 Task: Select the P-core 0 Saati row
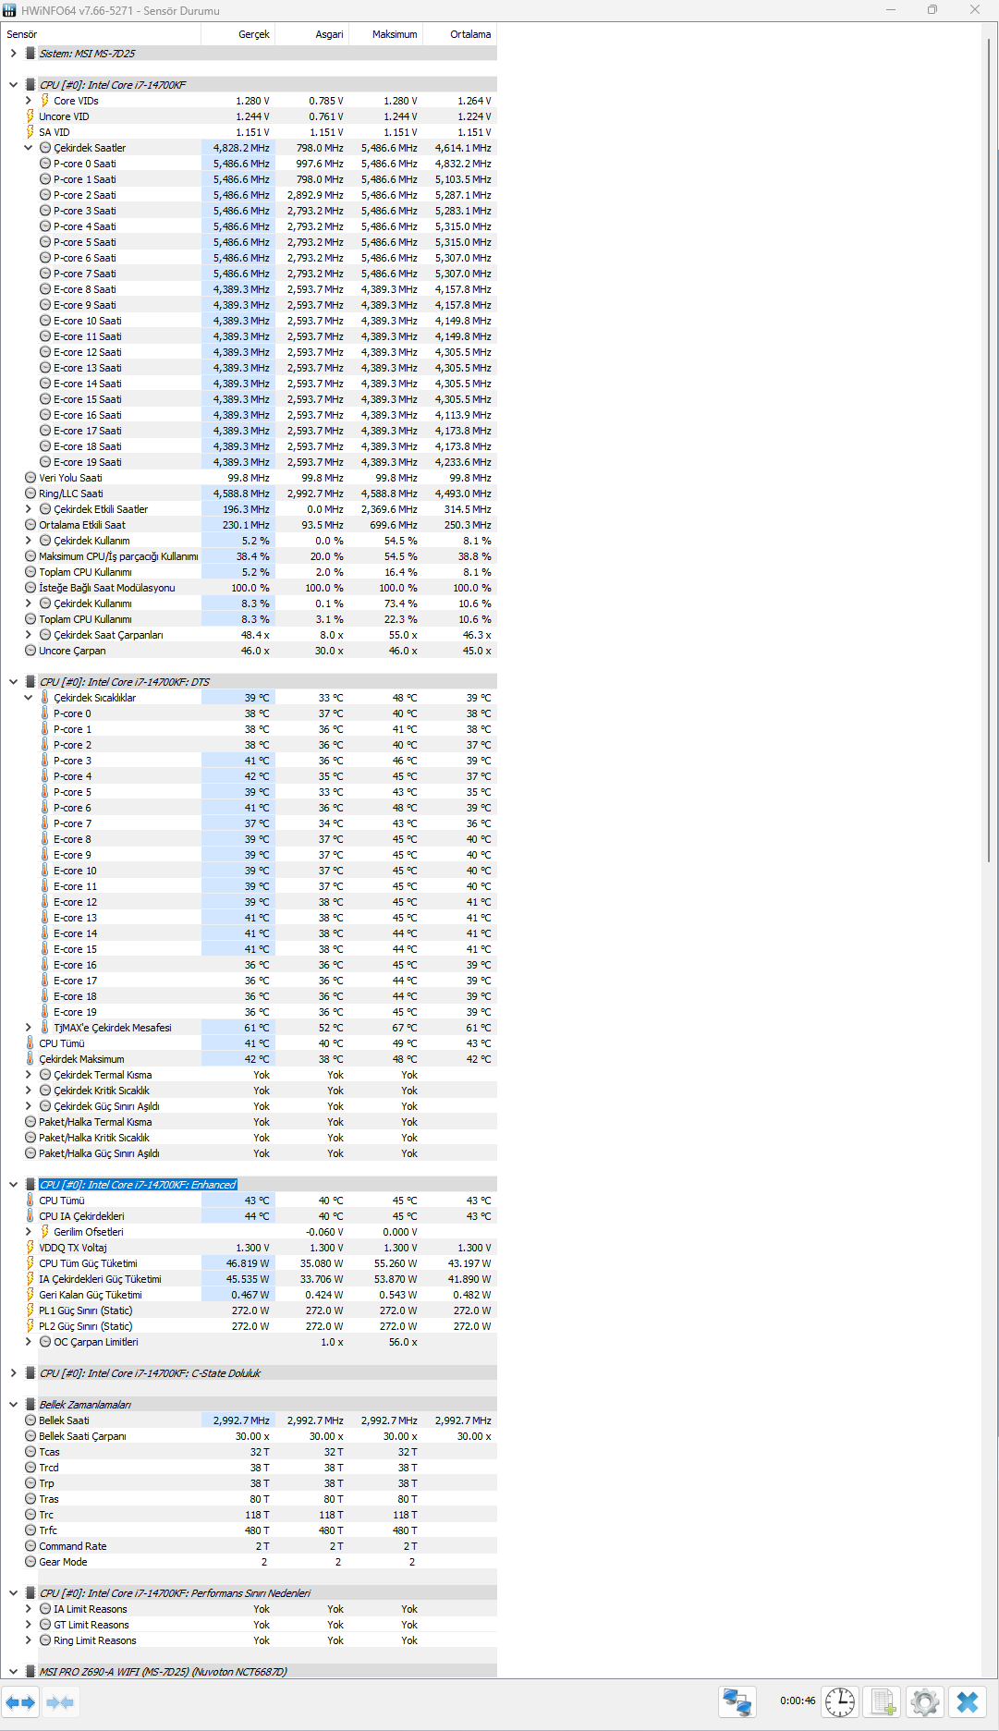[250, 164]
